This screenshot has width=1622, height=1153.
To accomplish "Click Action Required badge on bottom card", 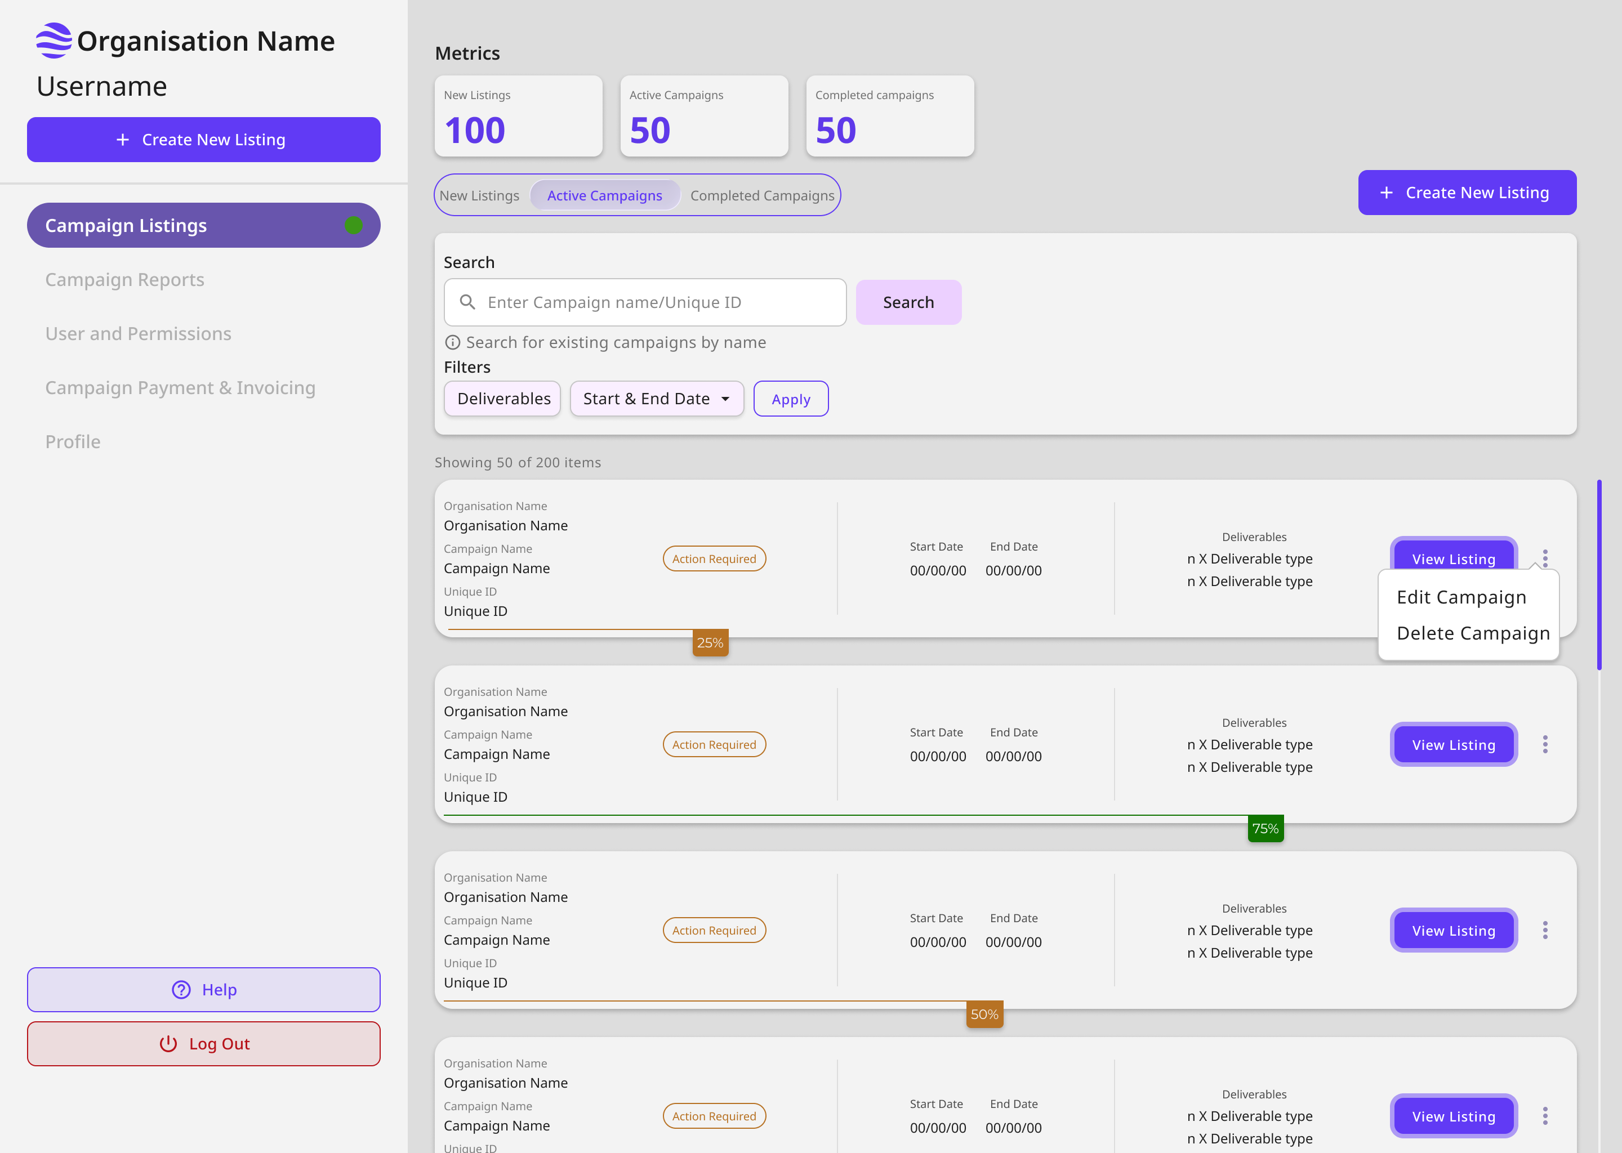I will pyautogui.click(x=715, y=1116).
